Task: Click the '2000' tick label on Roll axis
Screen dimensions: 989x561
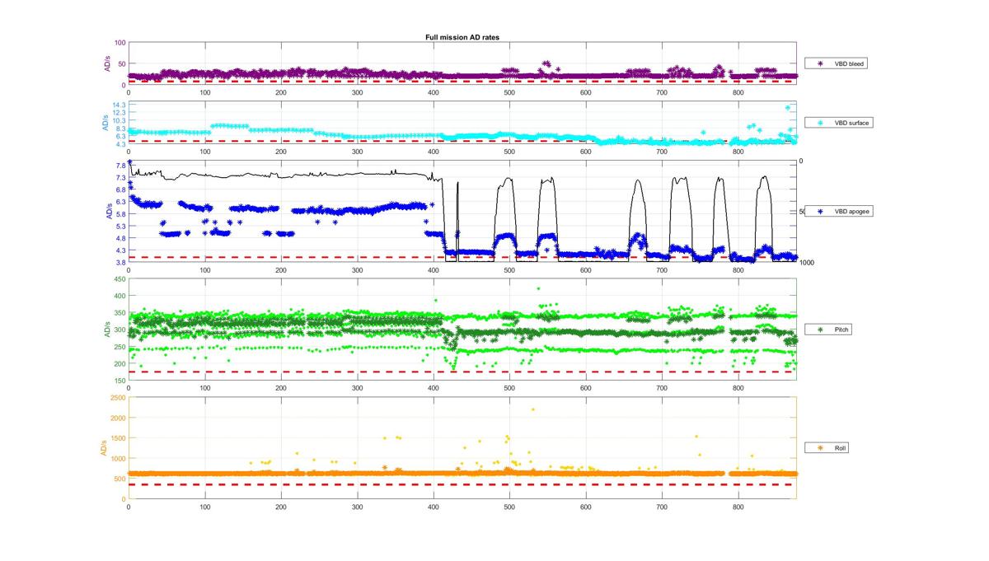Action: coord(118,418)
